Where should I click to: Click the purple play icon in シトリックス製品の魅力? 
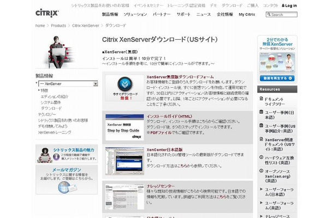tap(56, 157)
